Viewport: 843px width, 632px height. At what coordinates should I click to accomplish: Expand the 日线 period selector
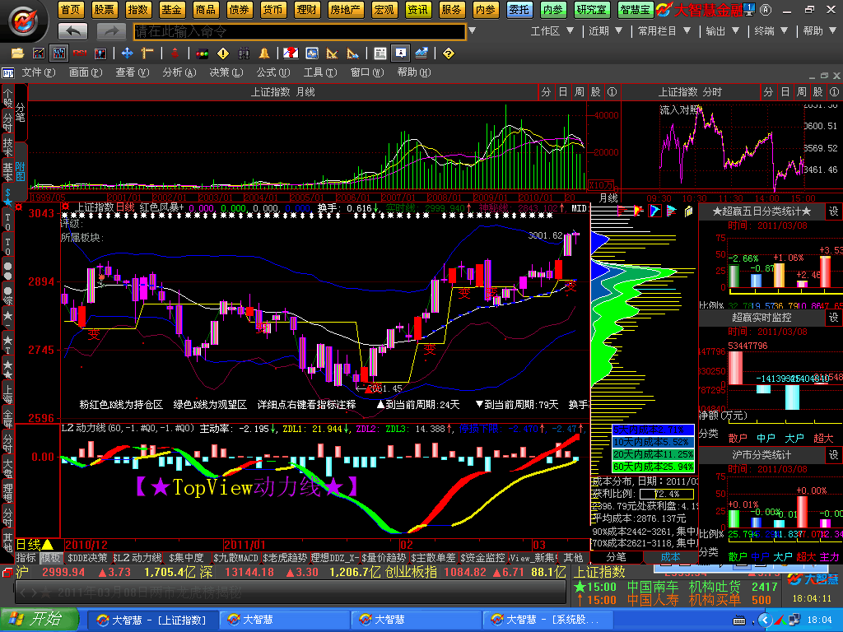[x=35, y=545]
